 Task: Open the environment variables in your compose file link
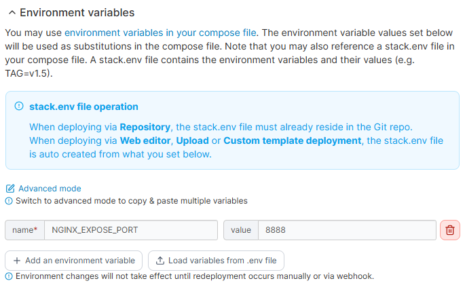pos(160,32)
